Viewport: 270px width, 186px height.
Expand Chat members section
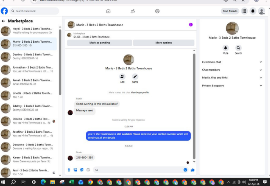point(232,70)
